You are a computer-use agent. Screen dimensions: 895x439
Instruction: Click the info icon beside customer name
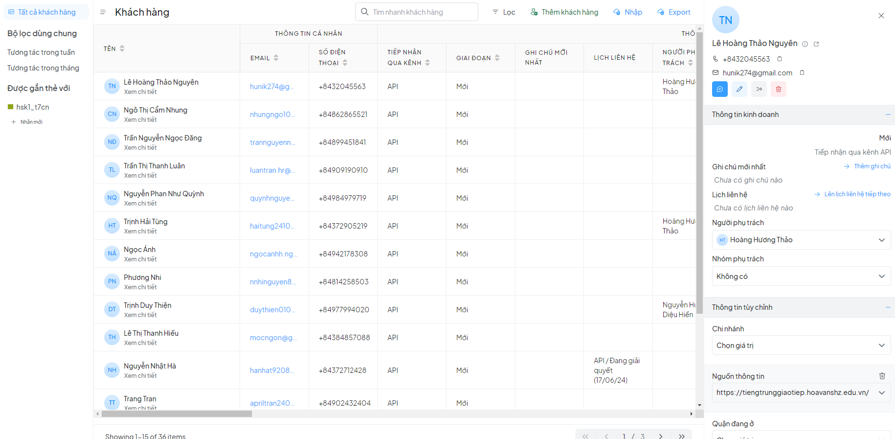pos(805,44)
